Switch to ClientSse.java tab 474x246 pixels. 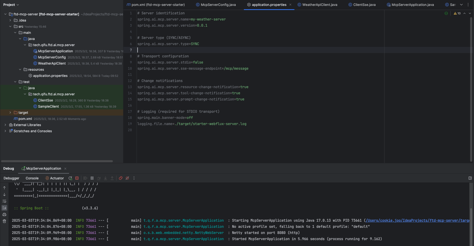pos(362,5)
